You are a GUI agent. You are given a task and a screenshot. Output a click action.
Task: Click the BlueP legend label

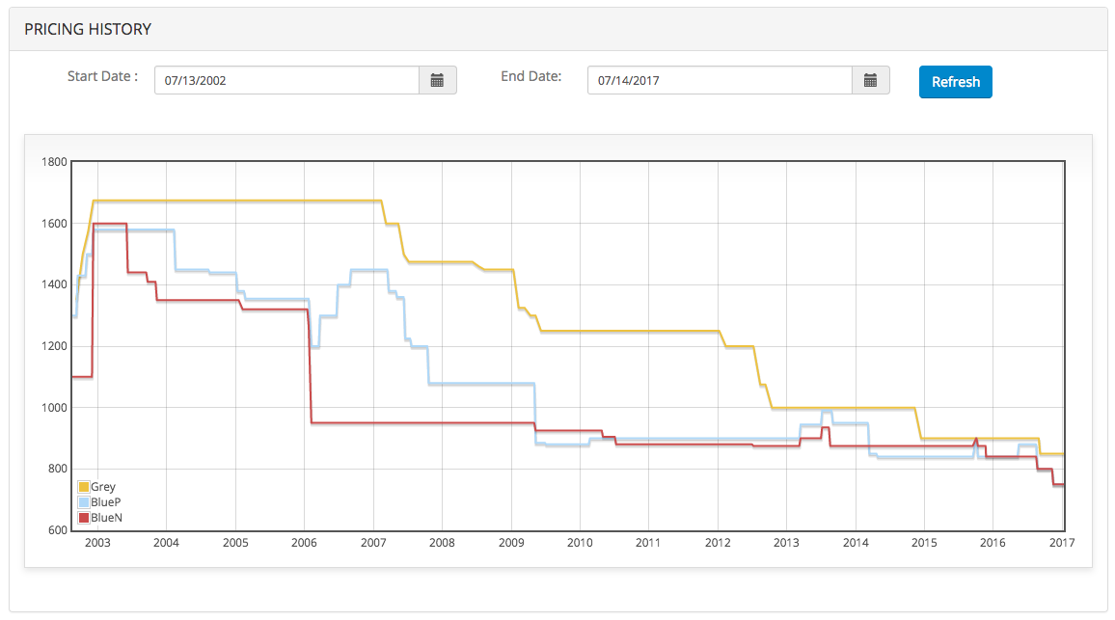[x=106, y=502]
